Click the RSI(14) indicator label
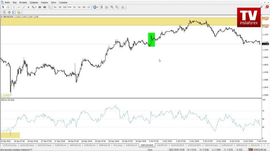270x151 pixels. point(8,100)
